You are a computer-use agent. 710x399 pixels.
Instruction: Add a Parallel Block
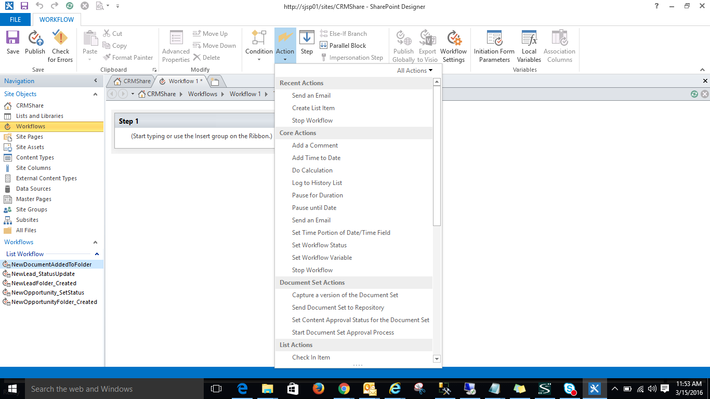(x=343, y=46)
